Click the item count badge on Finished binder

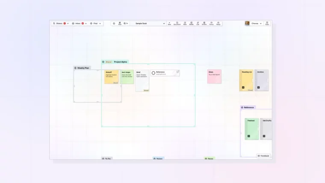coord(249,136)
